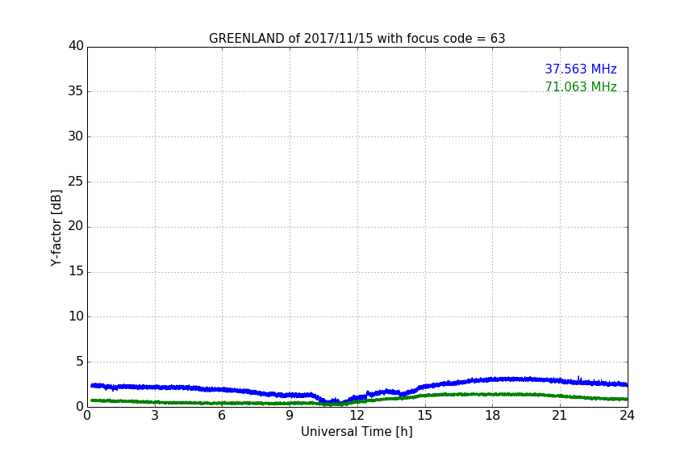Click x-axis tick value 9
The height and width of the screenshot is (465, 697).
coord(290,416)
